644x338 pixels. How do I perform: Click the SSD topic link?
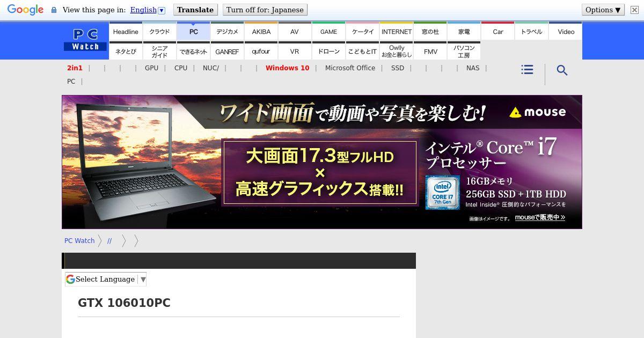pyautogui.click(x=398, y=68)
